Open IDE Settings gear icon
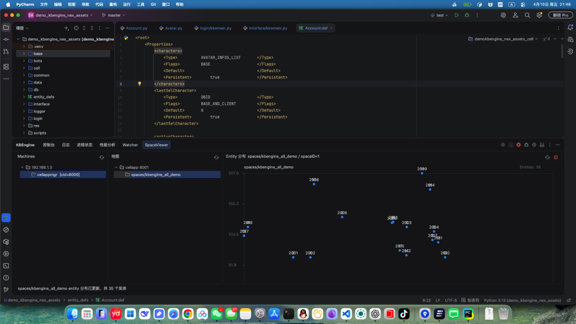Image resolution: width=576 pixels, height=324 pixels. point(539,15)
